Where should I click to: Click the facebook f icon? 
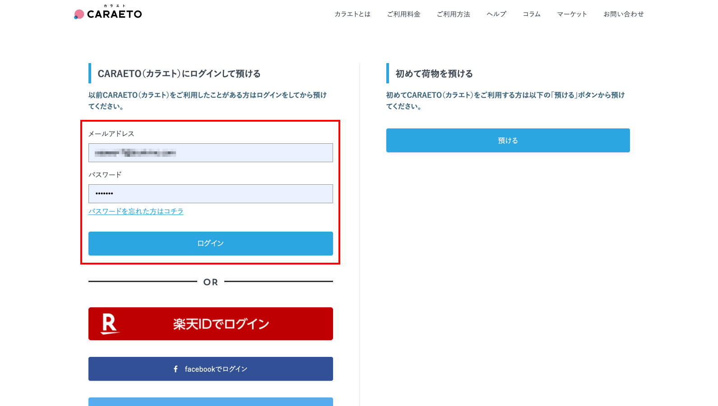[x=176, y=369]
